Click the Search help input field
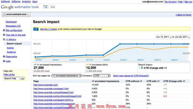 pos(12,79)
